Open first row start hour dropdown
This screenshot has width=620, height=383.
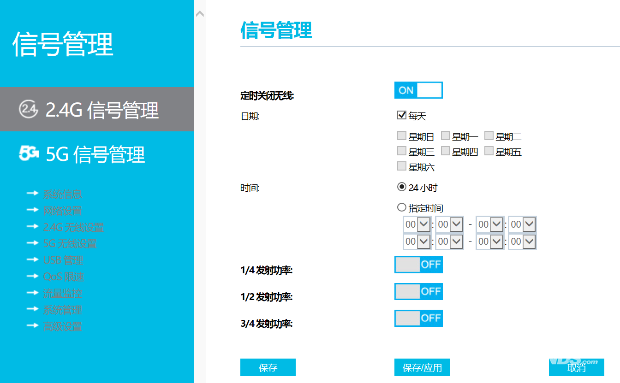pos(417,224)
